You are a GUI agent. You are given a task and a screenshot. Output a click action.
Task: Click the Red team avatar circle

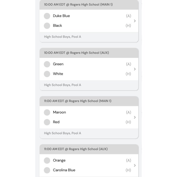pyautogui.click(x=47, y=122)
